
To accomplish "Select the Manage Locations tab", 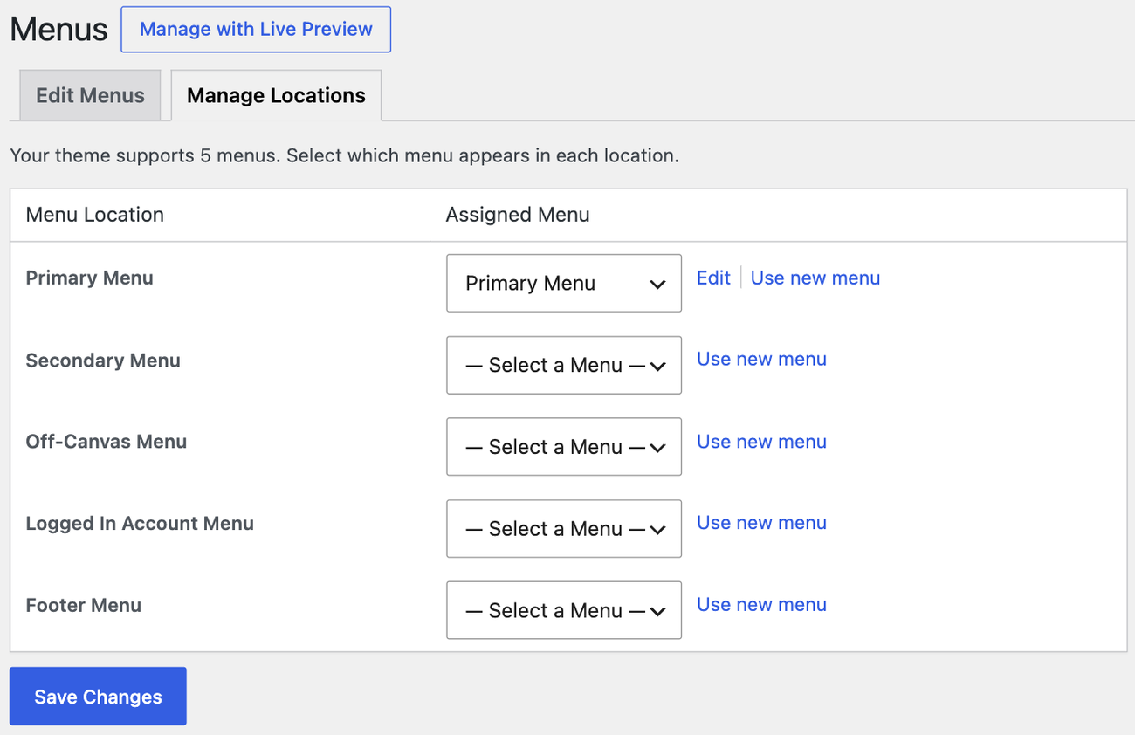I will (276, 95).
